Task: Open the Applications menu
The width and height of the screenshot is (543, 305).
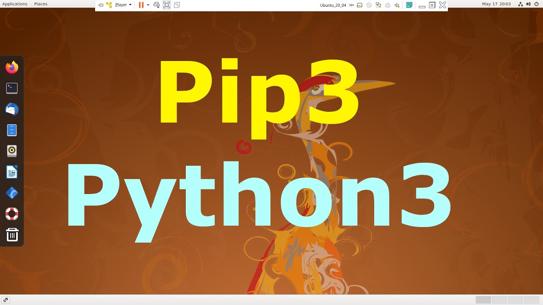Action: pos(15,4)
